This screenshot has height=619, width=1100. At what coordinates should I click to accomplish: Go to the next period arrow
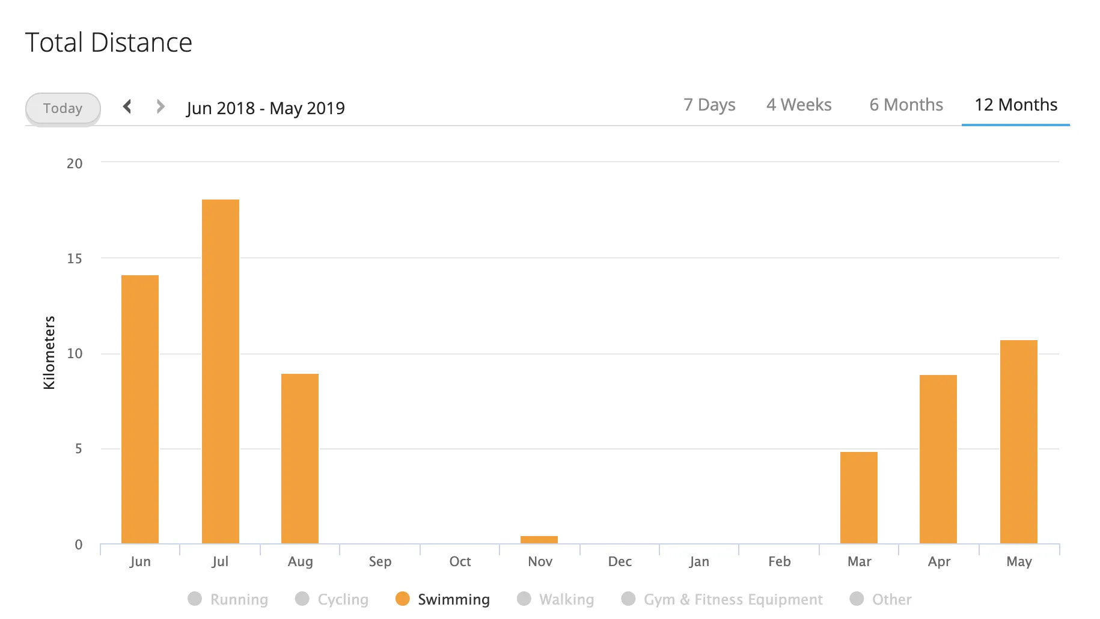pyautogui.click(x=160, y=107)
